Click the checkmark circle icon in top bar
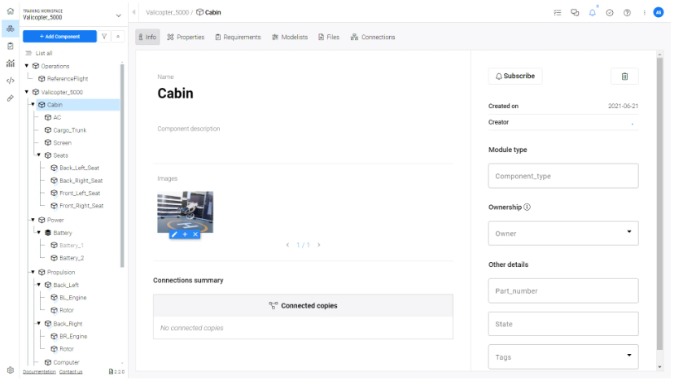Viewport: 674px width, 380px height. tap(610, 12)
